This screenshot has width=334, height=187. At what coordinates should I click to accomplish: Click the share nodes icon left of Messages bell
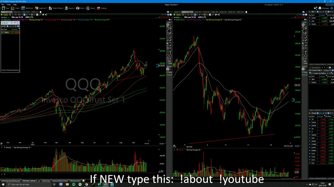[315, 8]
